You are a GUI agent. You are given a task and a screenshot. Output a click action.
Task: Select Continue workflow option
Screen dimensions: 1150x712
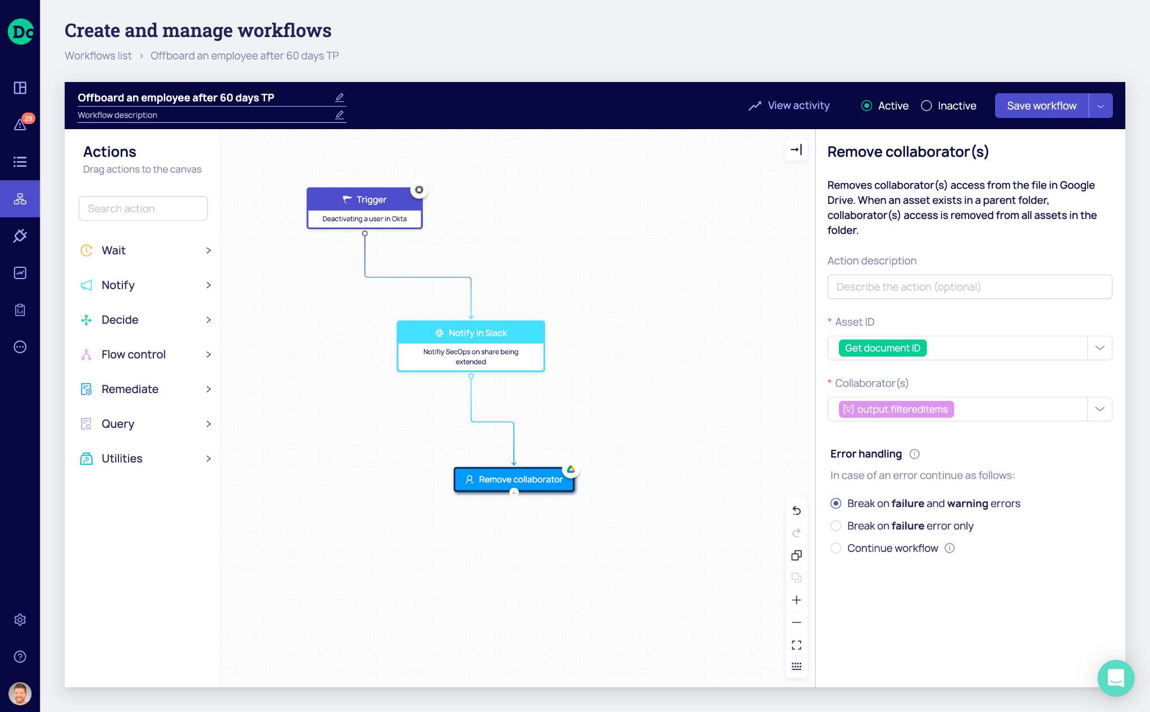836,548
